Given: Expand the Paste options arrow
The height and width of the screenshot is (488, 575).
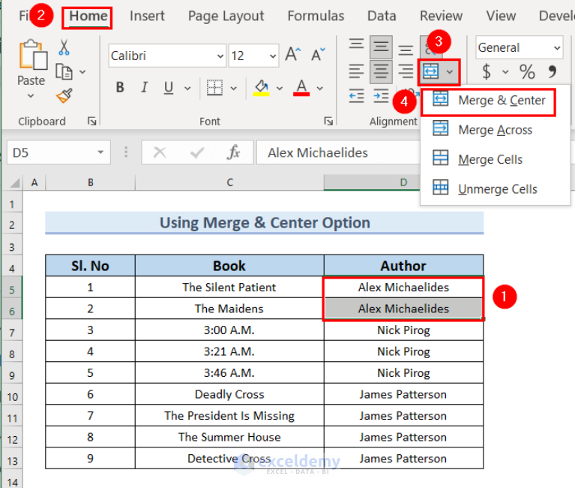Looking at the screenshot, I should click(31, 96).
